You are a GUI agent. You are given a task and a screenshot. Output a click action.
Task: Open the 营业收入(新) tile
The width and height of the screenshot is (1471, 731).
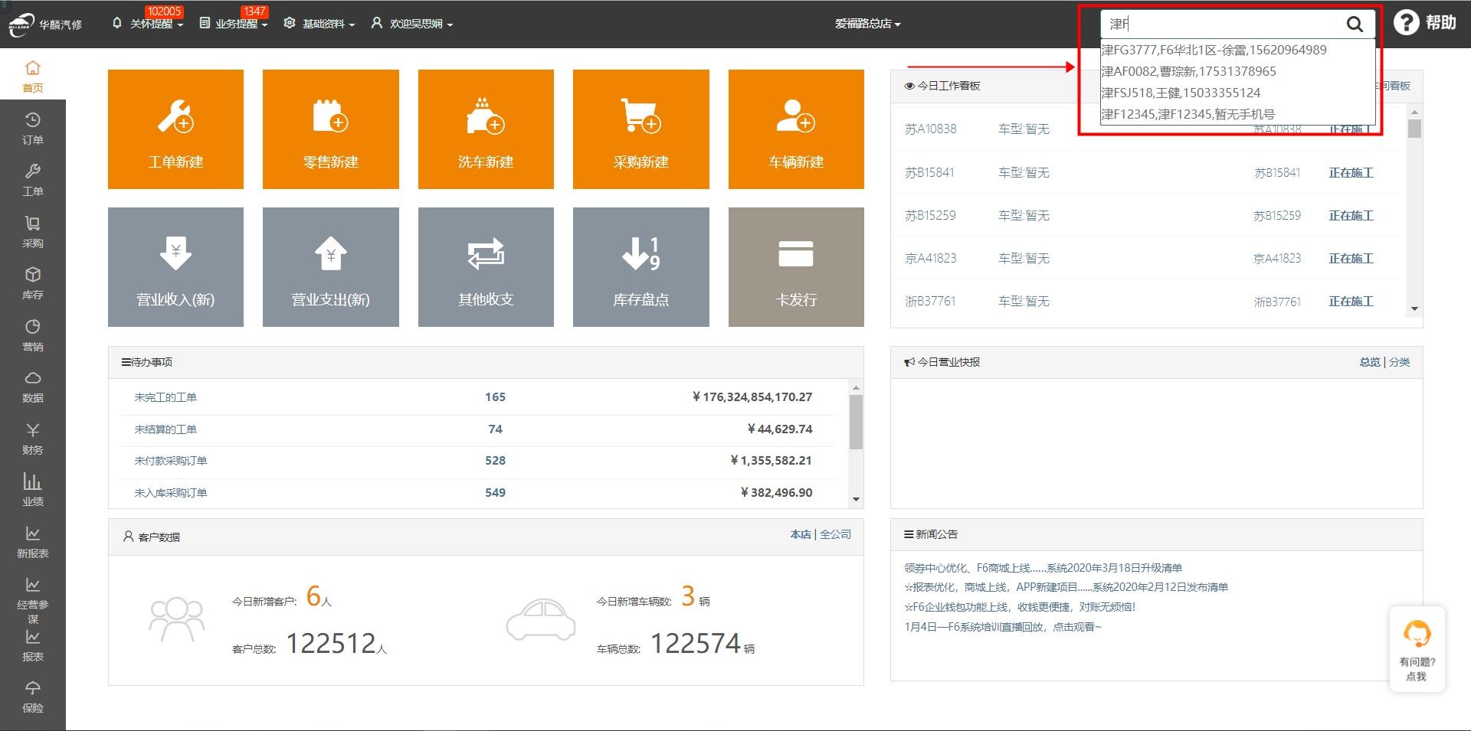coord(175,267)
